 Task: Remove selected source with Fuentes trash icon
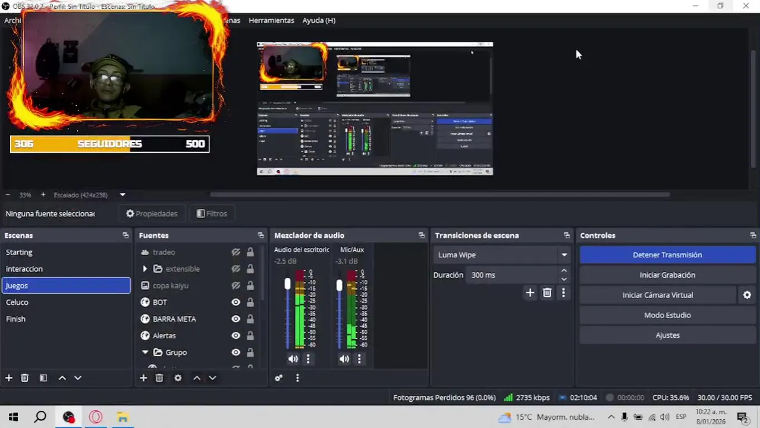[159, 378]
